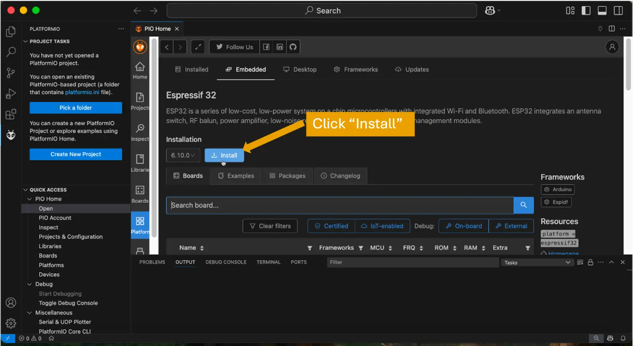Image resolution: width=633 pixels, height=346 pixels.
Task: Open Source Control view
Action: pos(11,73)
